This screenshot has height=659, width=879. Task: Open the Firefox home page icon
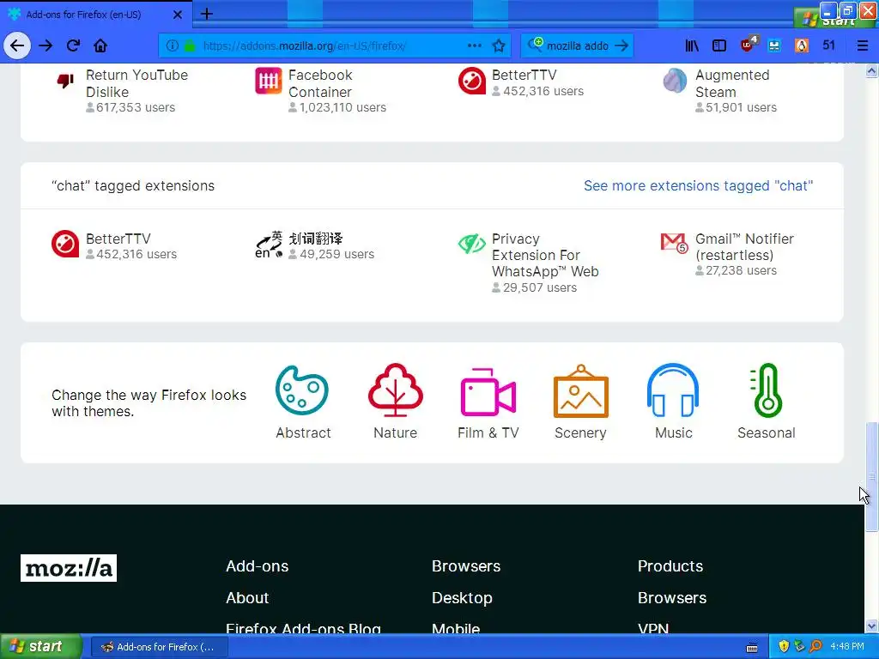100,45
